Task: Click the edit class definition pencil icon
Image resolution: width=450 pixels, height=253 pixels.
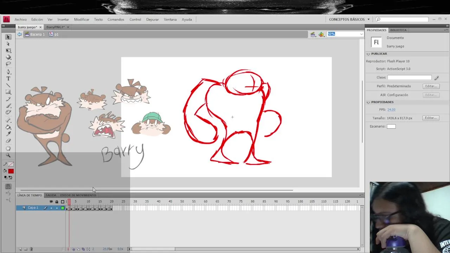Action: 436,78
